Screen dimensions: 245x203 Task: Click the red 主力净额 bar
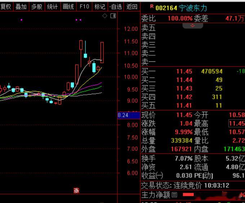[x=188, y=195]
